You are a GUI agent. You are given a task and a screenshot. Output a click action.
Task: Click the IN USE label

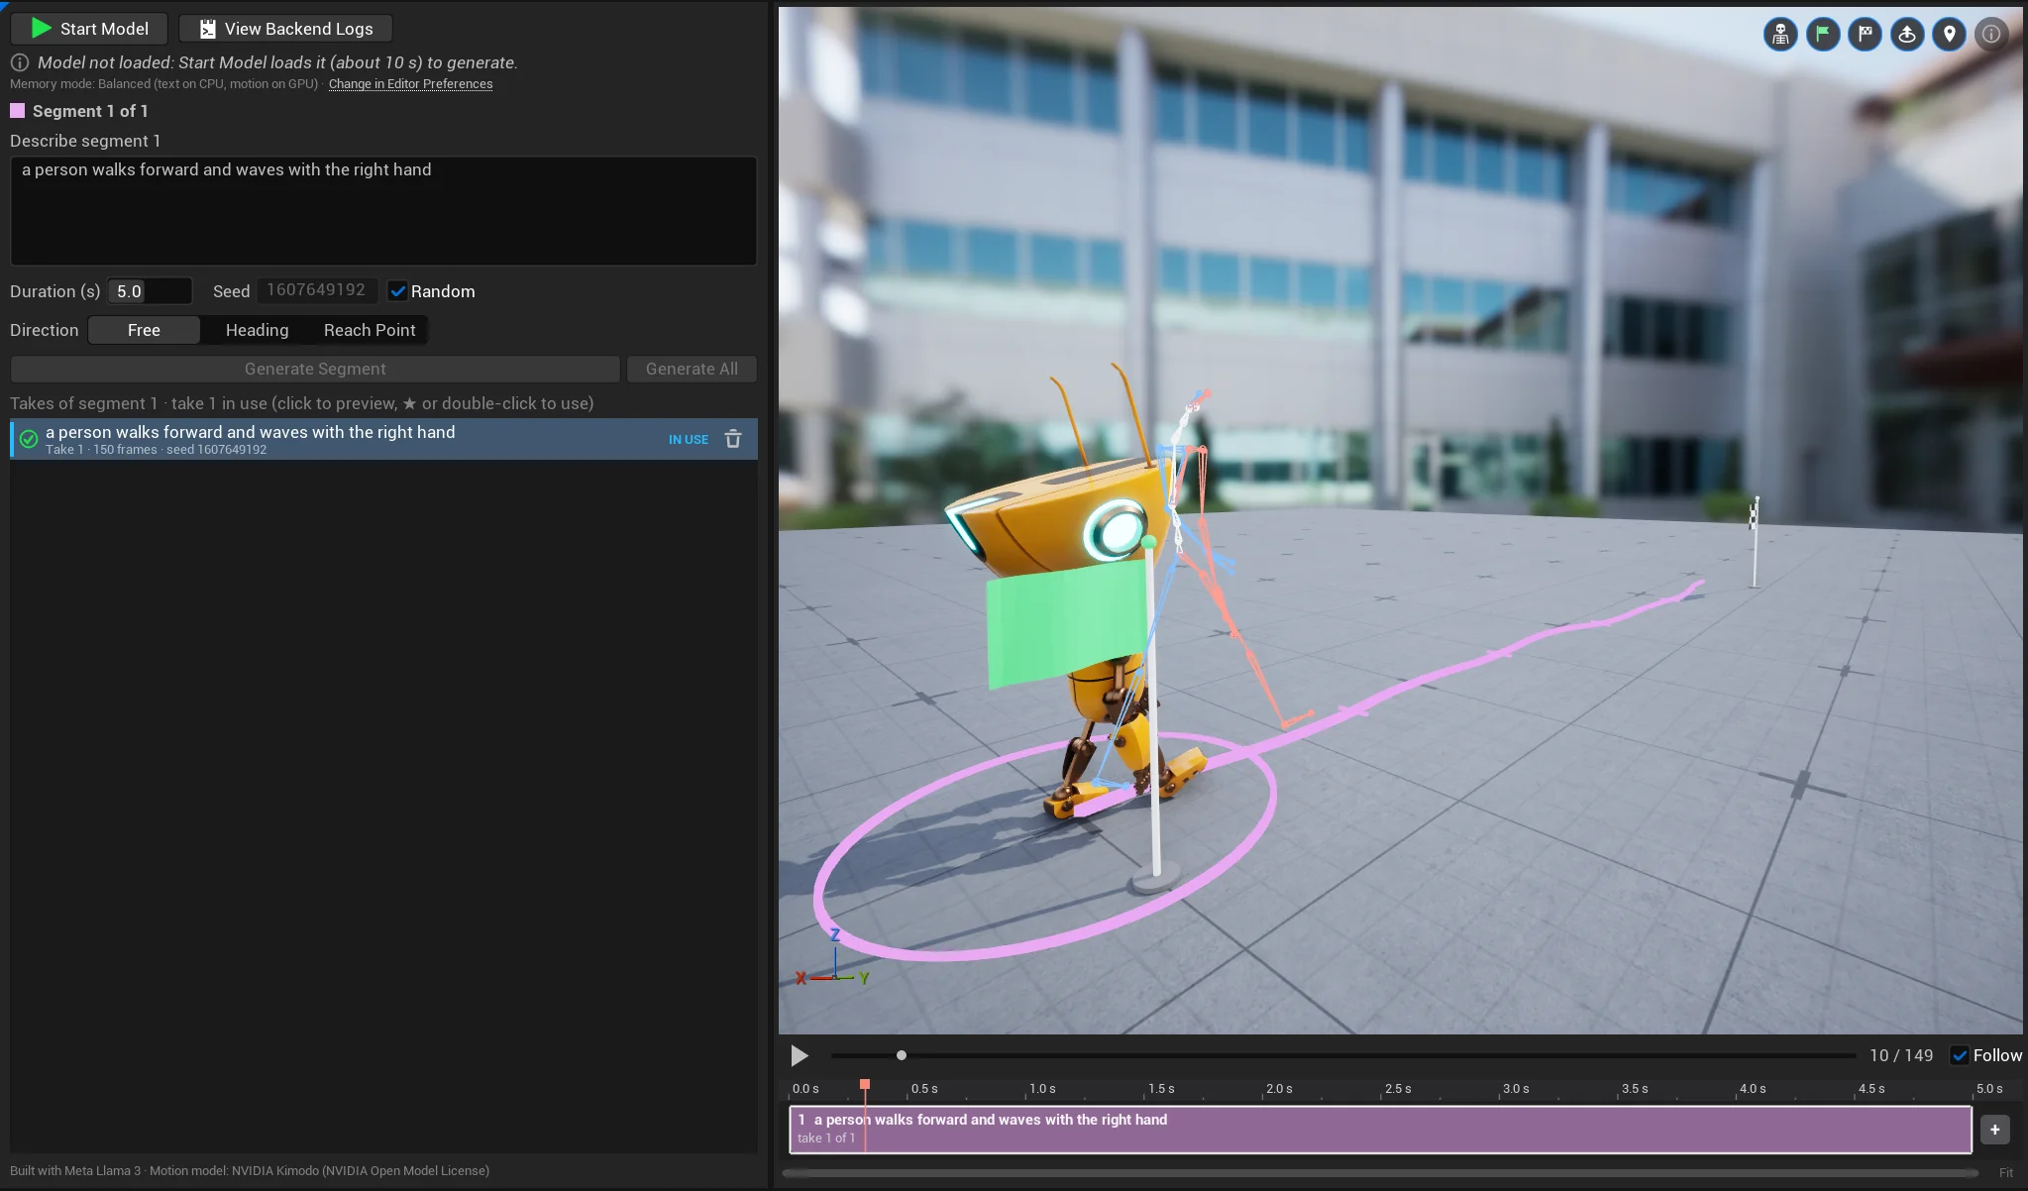689,439
